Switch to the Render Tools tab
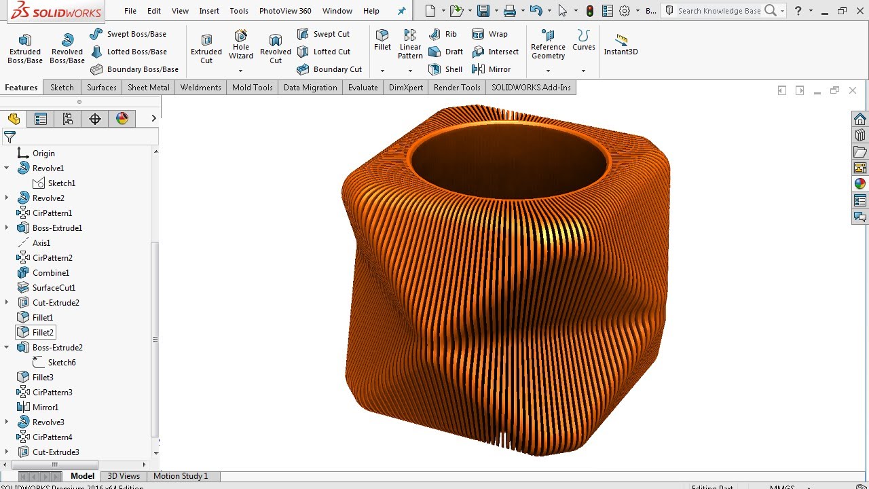This screenshot has width=869, height=489. (457, 88)
